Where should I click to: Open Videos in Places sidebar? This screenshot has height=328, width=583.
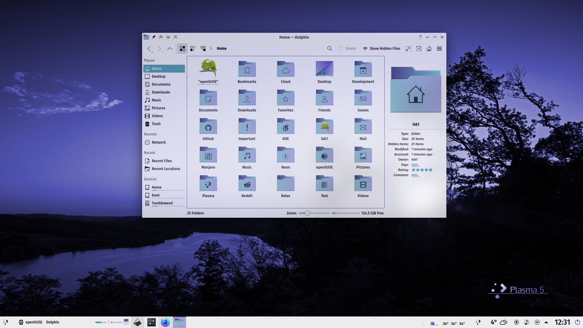click(164, 116)
